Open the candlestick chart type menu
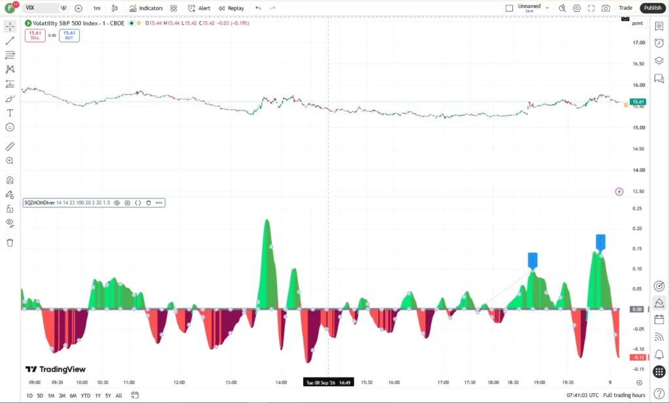This screenshot has width=669, height=403. pos(115,8)
